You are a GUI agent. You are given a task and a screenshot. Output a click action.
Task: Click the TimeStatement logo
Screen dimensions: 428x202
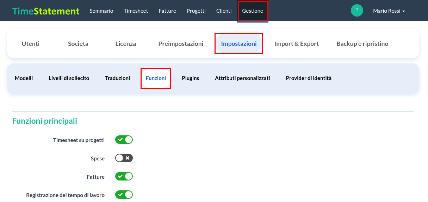point(46,11)
